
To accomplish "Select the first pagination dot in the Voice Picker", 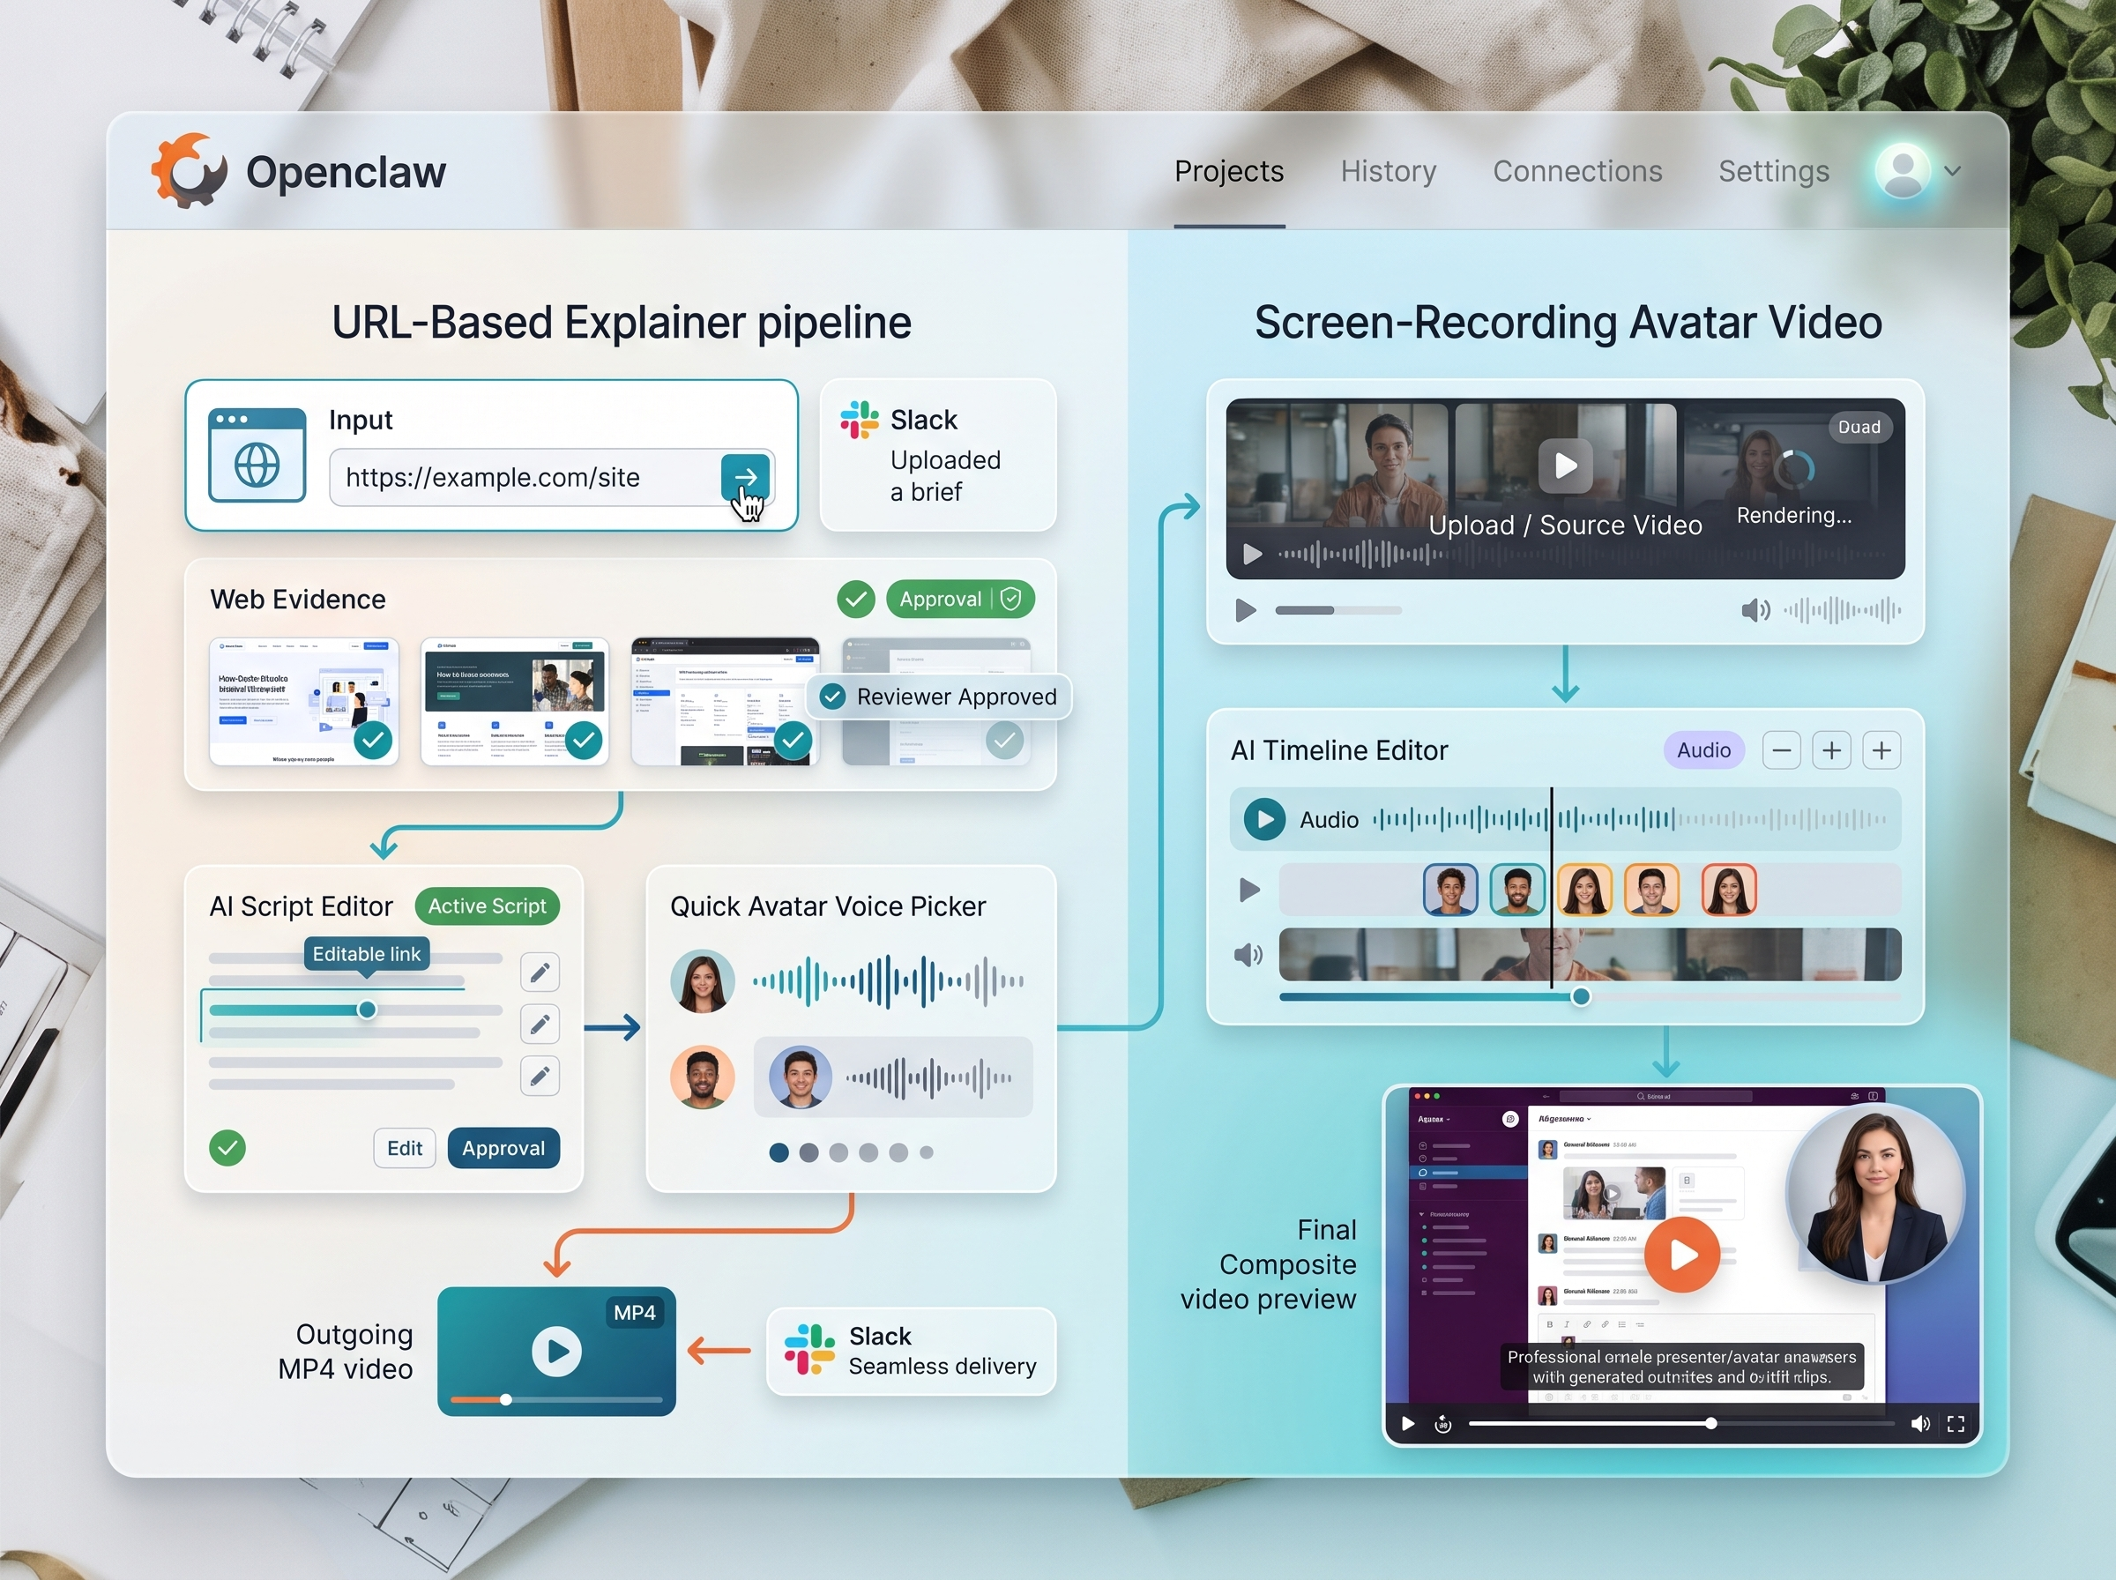I will click(x=779, y=1152).
